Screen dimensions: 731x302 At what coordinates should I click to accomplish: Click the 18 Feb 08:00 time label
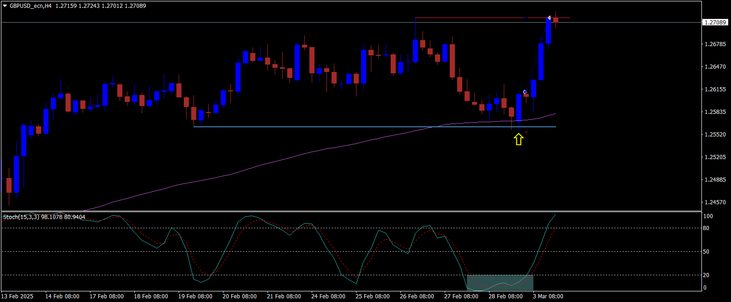[x=151, y=296]
